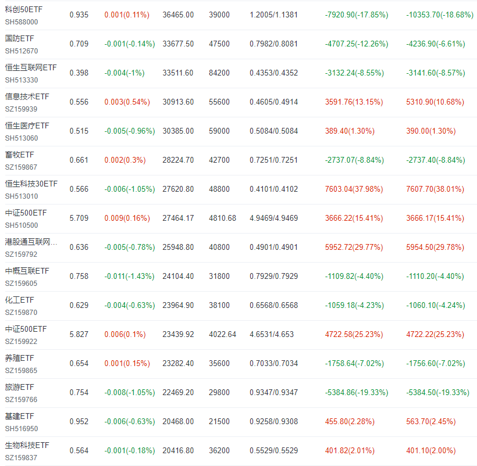The image size is (477, 466).
Task: Select the 畜牧ETF fund name
Action: coord(19,155)
